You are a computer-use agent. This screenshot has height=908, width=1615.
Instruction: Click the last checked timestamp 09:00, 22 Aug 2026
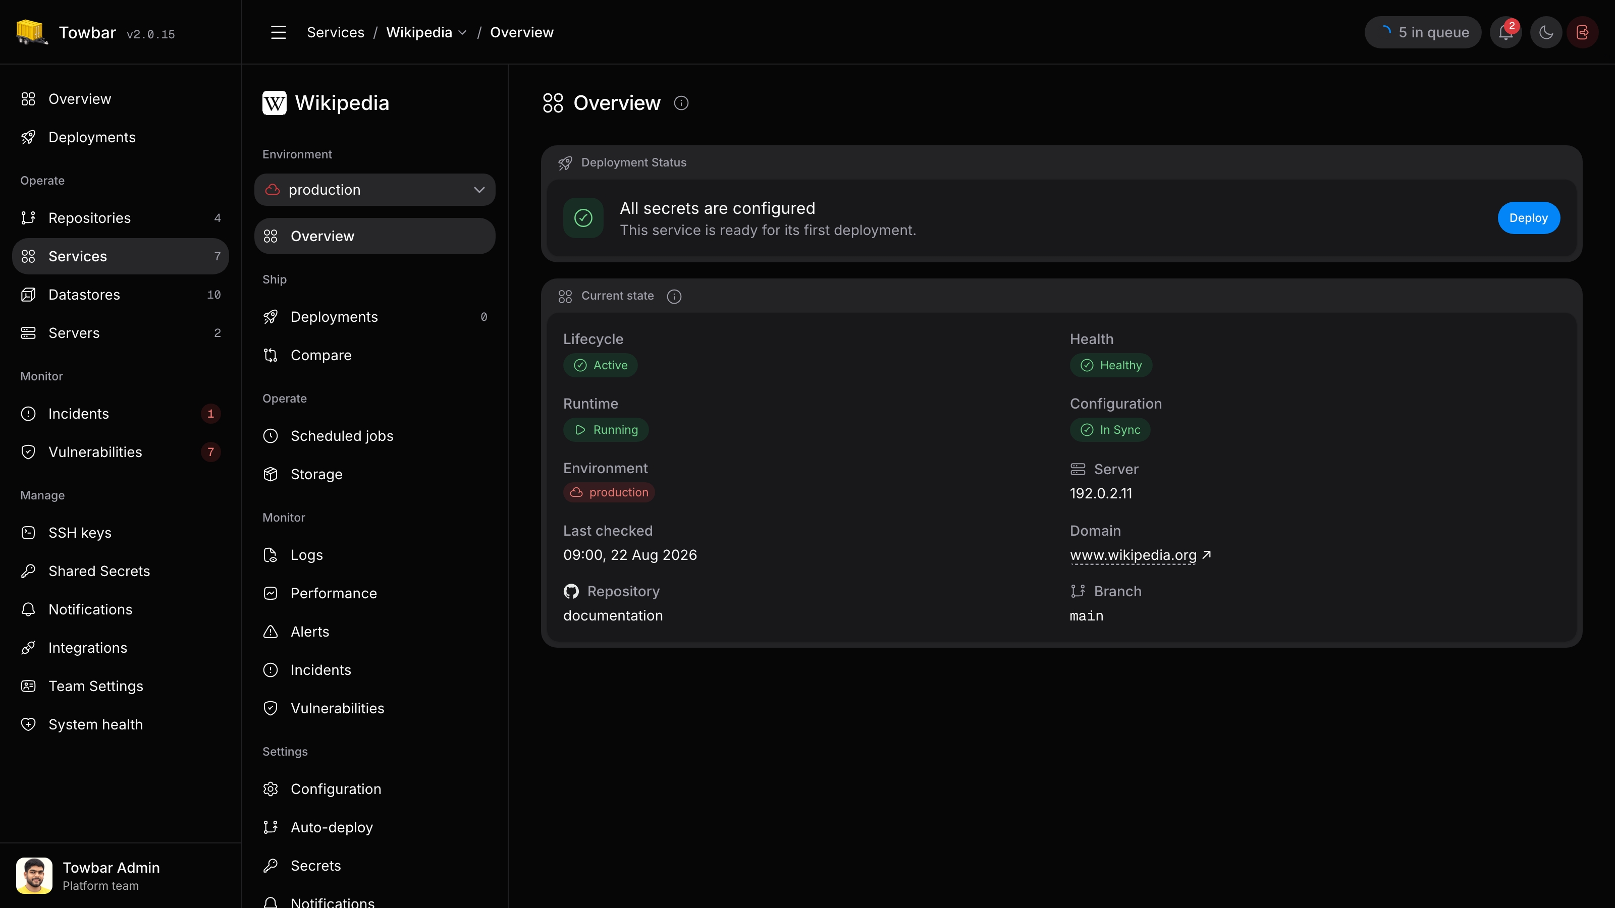click(629, 555)
